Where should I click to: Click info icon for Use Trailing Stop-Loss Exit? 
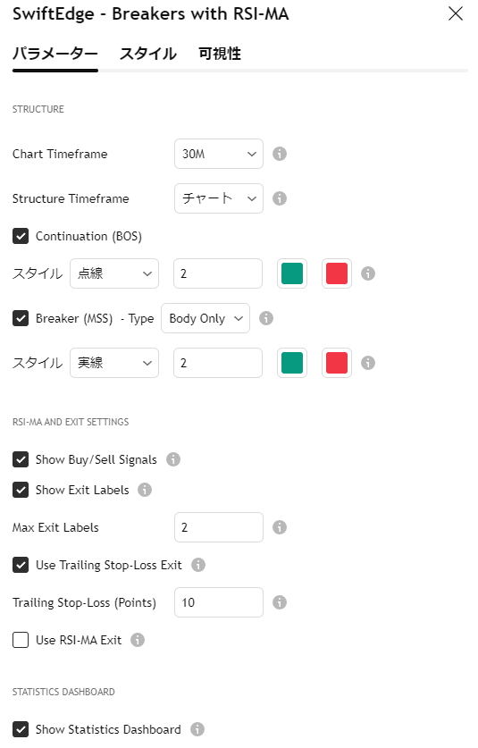[198, 565]
